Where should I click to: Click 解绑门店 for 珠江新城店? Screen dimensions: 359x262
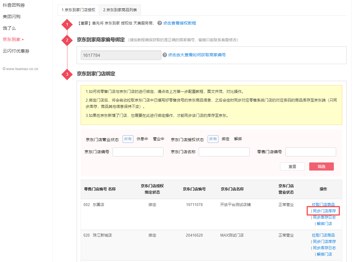[324, 254]
